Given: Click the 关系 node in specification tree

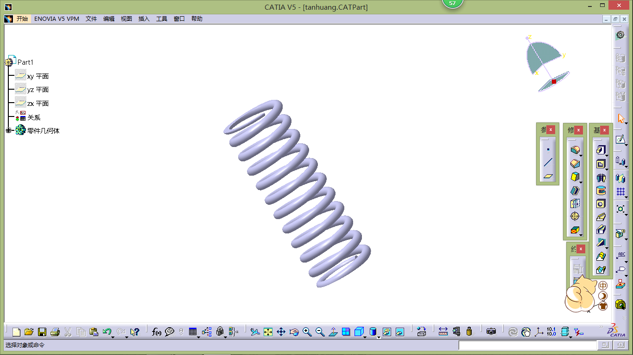Looking at the screenshot, I should (x=34, y=118).
